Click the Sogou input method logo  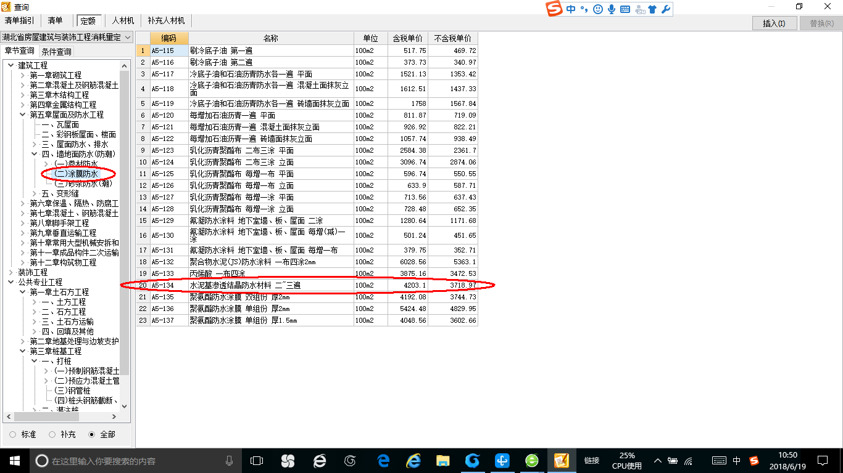coord(555,9)
